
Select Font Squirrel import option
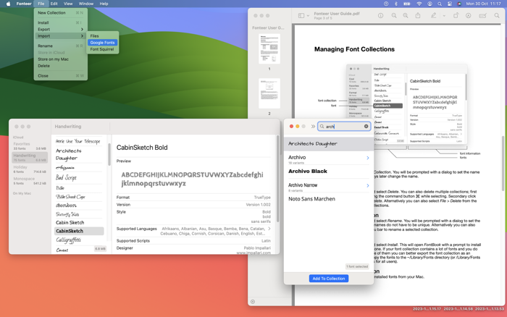[103, 49]
